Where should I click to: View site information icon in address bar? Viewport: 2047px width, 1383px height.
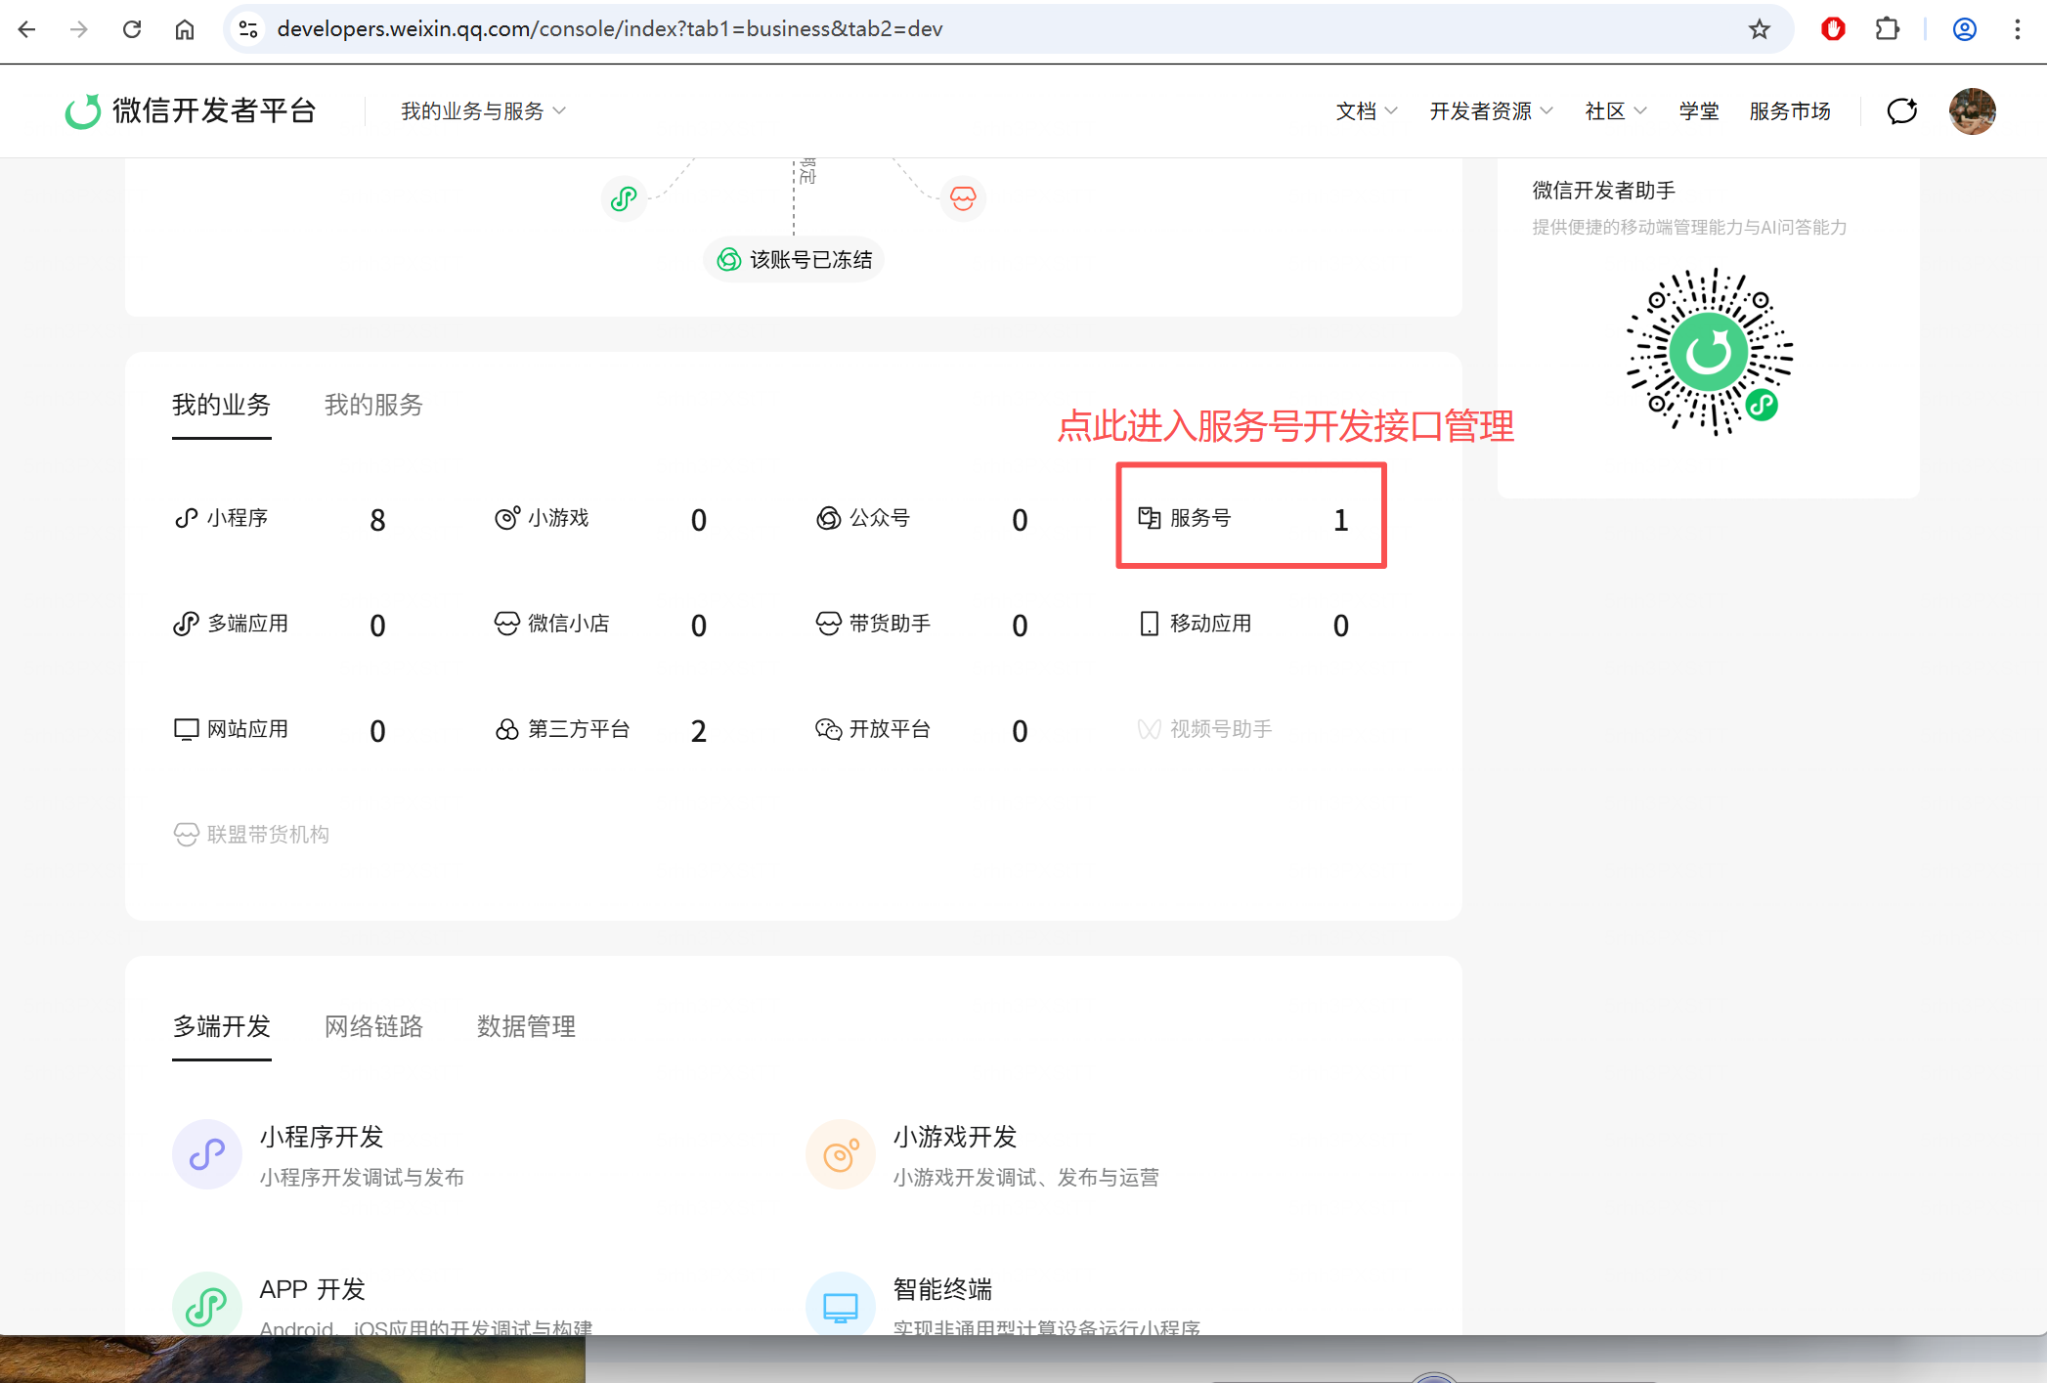[249, 29]
